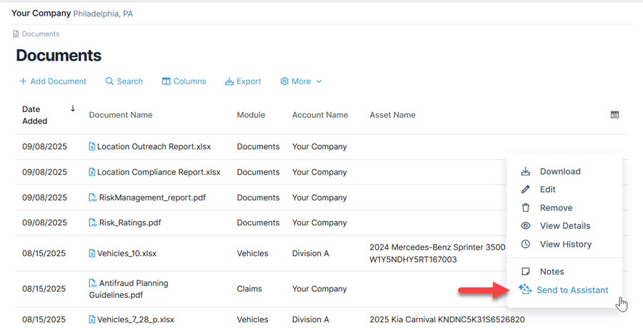Click the Risk_Ratings.pdf file icon
643x328 pixels.
92,223
